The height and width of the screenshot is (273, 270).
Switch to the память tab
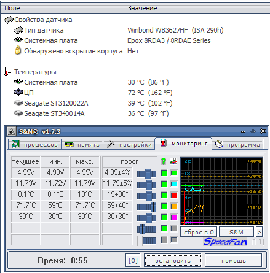(82, 145)
